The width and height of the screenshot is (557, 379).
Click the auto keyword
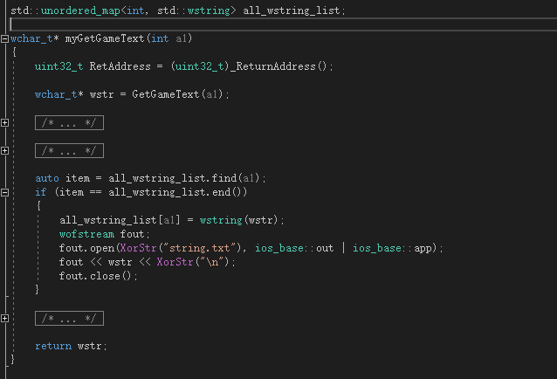[x=47, y=178]
